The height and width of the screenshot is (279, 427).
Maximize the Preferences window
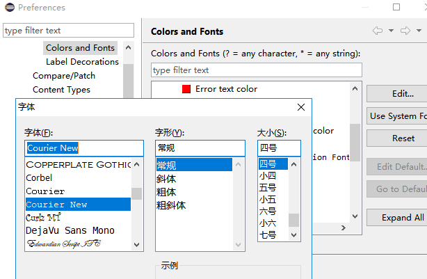(396, 8)
